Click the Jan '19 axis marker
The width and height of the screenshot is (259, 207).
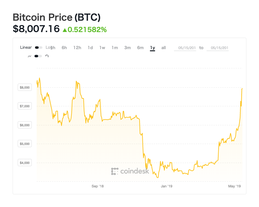coord(166,186)
